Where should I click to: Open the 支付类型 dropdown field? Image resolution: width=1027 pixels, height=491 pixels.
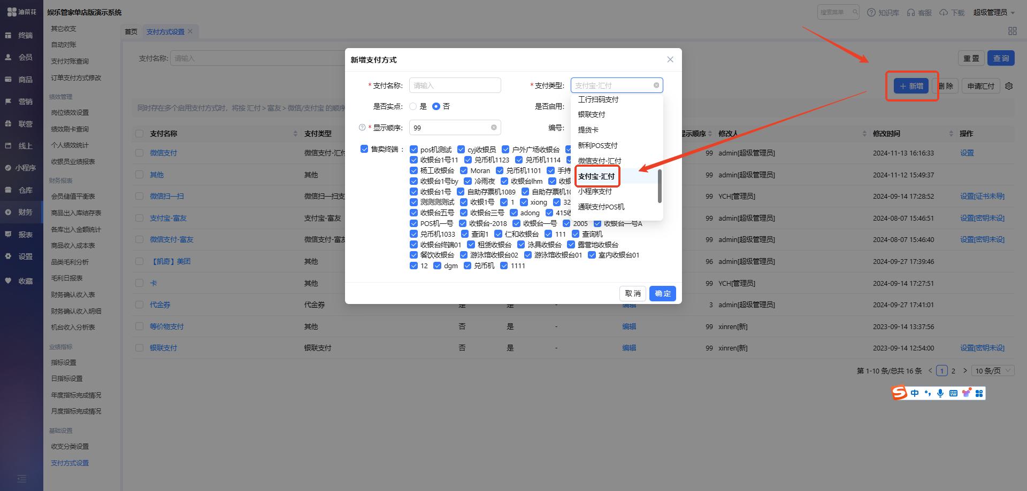point(616,85)
